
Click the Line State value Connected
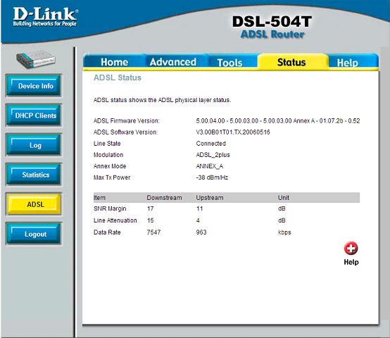coord(210,144)
